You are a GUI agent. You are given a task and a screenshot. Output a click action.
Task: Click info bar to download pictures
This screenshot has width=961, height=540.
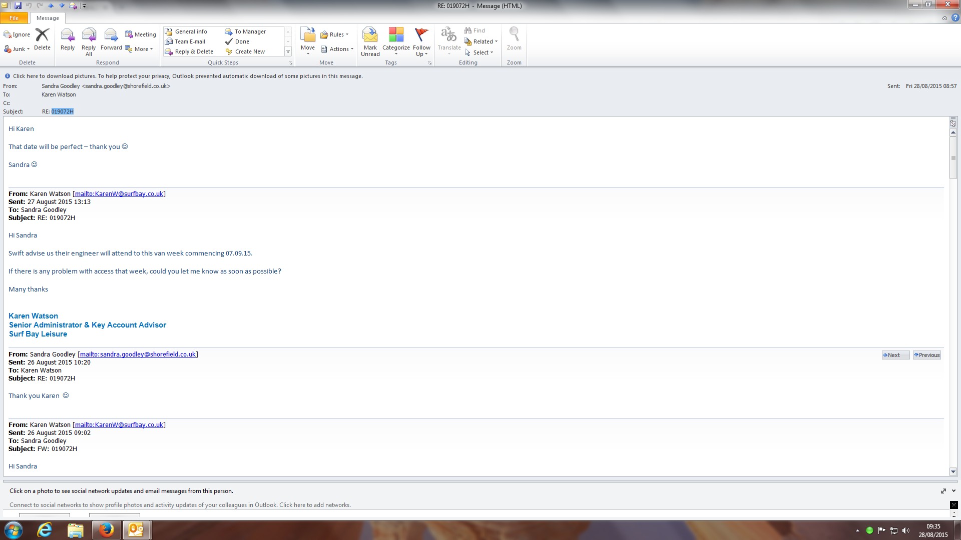(x=188, y=76)
